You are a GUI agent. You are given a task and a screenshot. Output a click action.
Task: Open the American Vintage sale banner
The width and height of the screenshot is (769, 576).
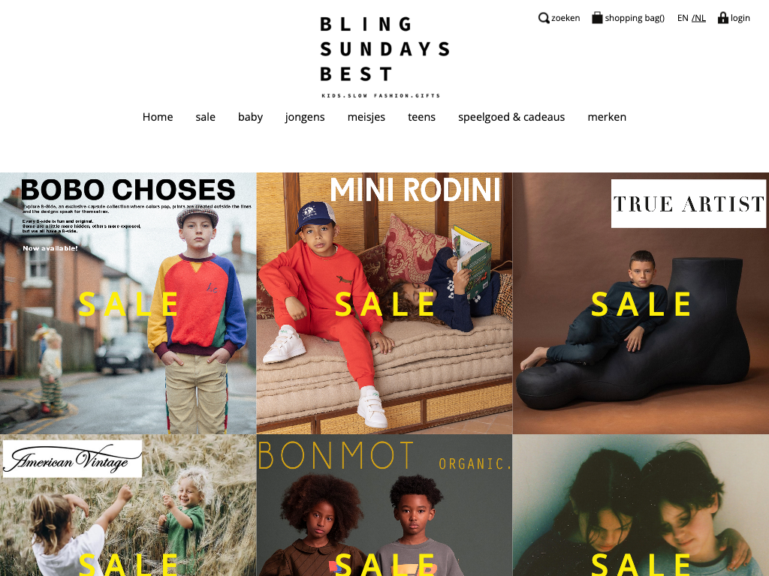128,505
